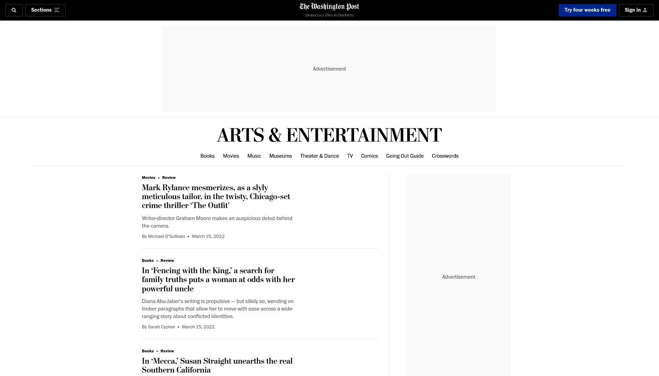Image resolution: width=659 pixels, height=376 pixels.
Task: Click The Washington Post logo
Action: [329, 7]
